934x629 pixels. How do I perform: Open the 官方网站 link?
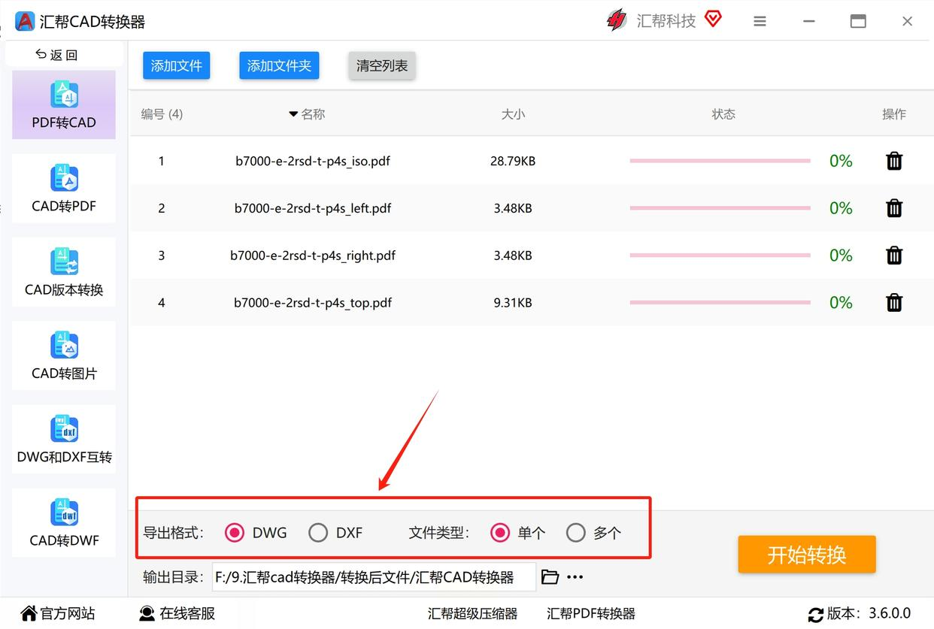click(68, 613)
